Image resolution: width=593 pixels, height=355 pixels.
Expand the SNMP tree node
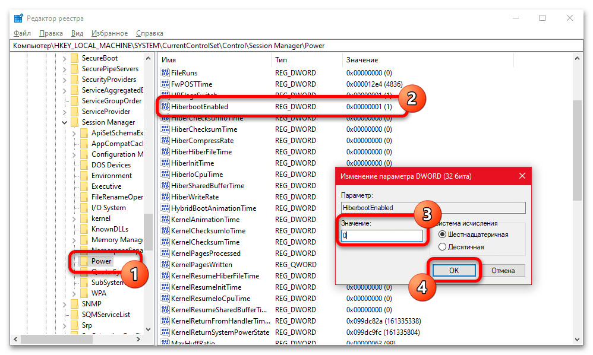[64, 304]
